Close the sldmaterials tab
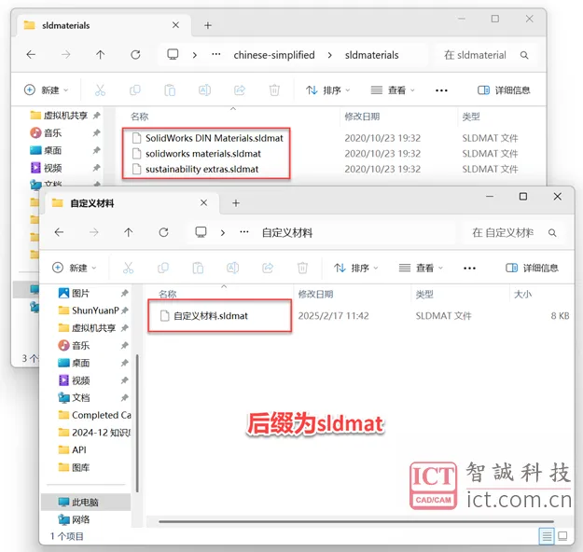Image resolution: width=583 pixels, height=552 pixels. pyautogui.click(x=175, y=25)
